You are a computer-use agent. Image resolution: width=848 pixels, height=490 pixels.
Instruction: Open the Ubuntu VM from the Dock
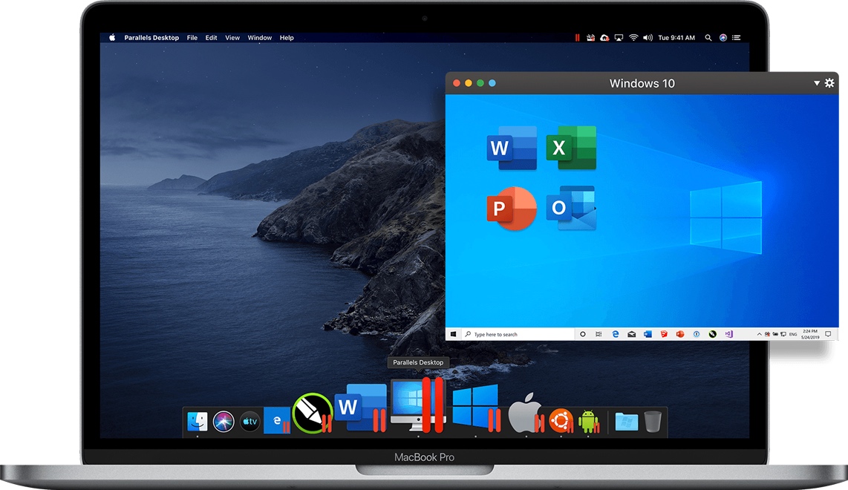[559, 421]
